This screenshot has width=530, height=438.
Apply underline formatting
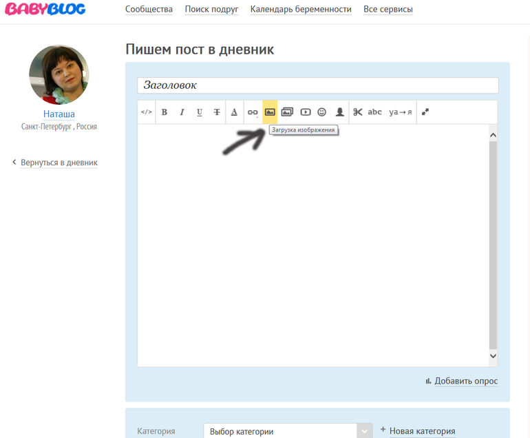tap(200, 112)
